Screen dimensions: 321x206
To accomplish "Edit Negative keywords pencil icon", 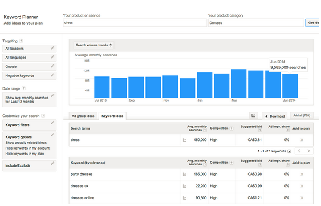I will [x=52, y=75].
